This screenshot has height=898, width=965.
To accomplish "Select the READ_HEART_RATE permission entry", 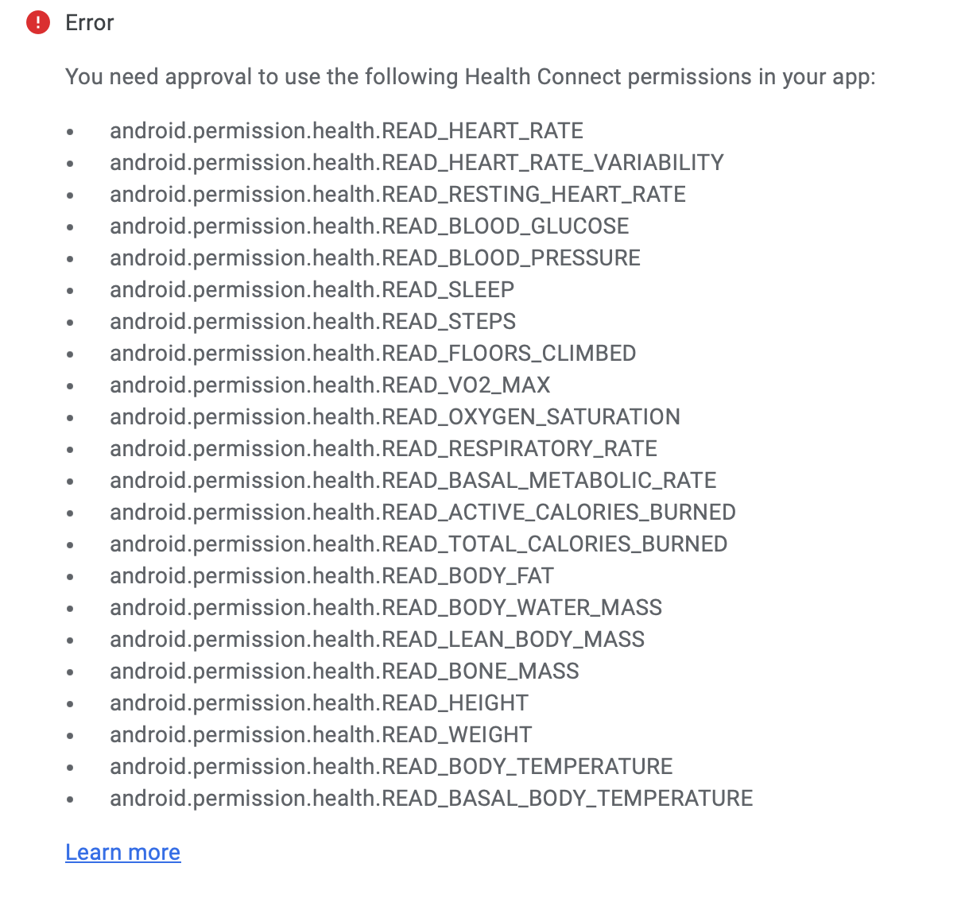I will [347, 130].
